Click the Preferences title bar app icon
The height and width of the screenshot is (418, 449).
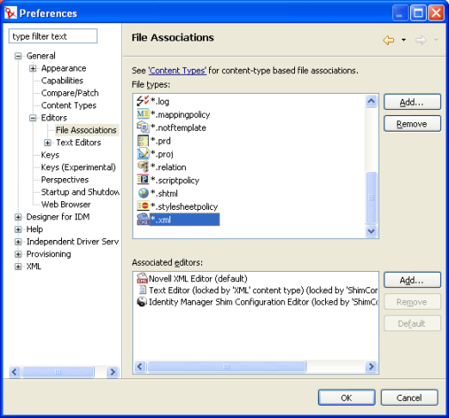[10, 13]
